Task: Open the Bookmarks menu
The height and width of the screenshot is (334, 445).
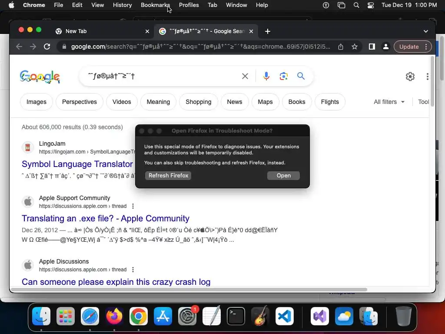Action: (x=155, y=5)
